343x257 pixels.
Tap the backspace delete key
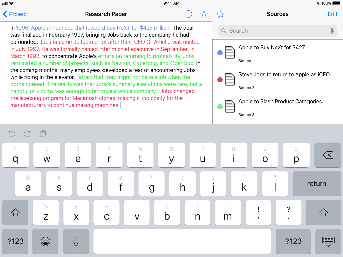328,155
